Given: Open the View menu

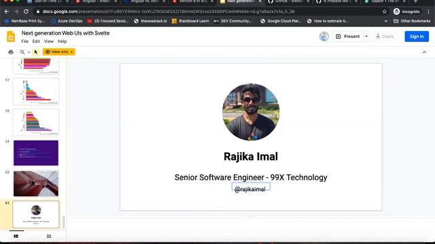Looking at the screenshot, I should coord(48,41).
